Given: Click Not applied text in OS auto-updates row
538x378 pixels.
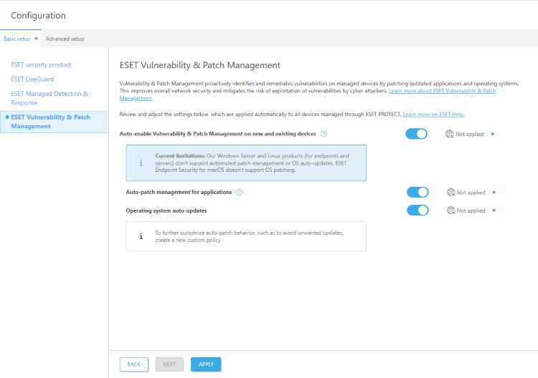Looking at the screenshot, I should 471,211.
